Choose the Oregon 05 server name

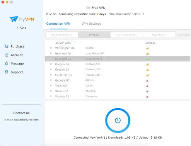tap(62, 70)
